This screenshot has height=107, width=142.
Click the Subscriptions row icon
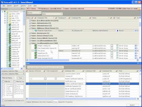pyautogui.click(x=36, y=56)
